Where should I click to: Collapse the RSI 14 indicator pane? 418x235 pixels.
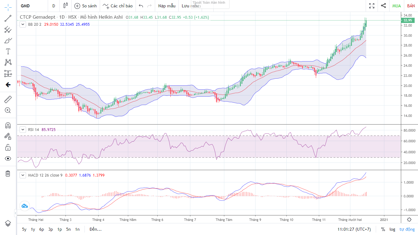point(23,129)
